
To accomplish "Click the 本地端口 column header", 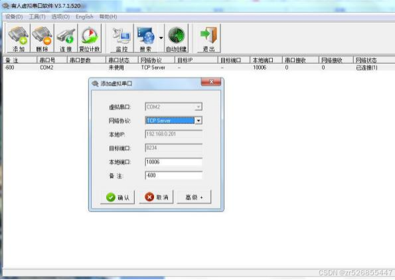I will [x=266, y=60].
